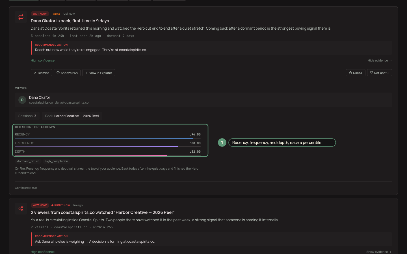
Task: Click the VIEWER section heading
Action: tap(21, 88)
